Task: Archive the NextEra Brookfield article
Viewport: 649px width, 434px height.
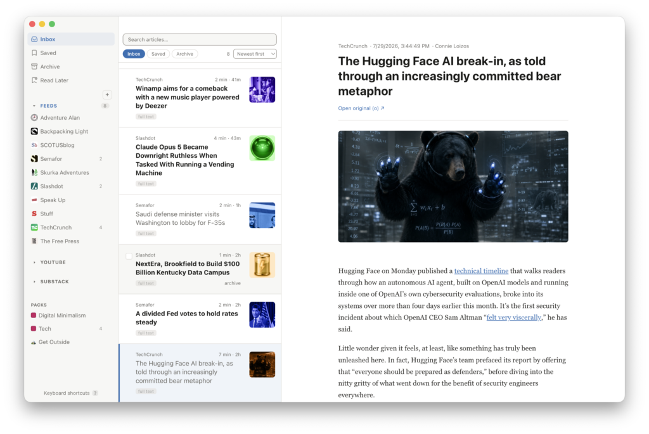Action: (x=232, y=283)
